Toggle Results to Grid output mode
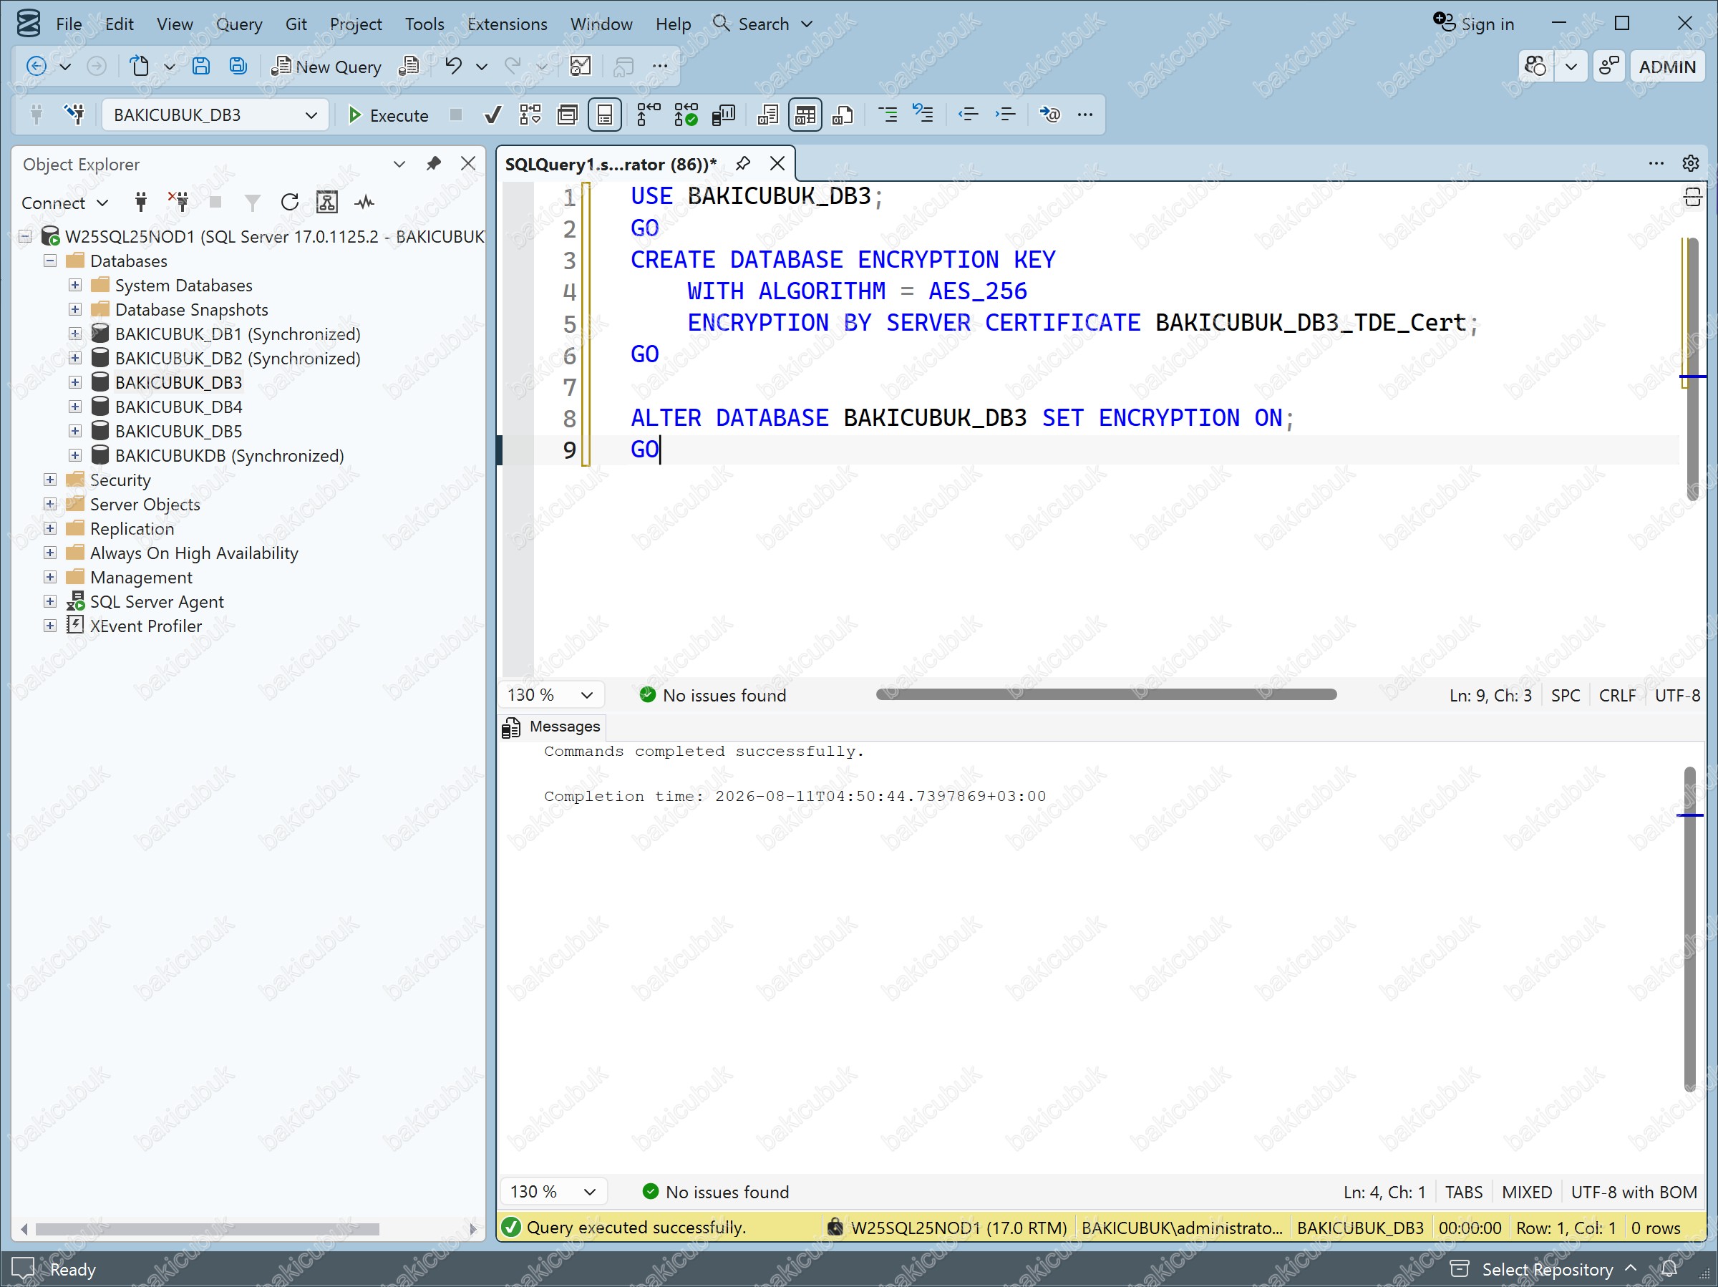 point(805,115)
